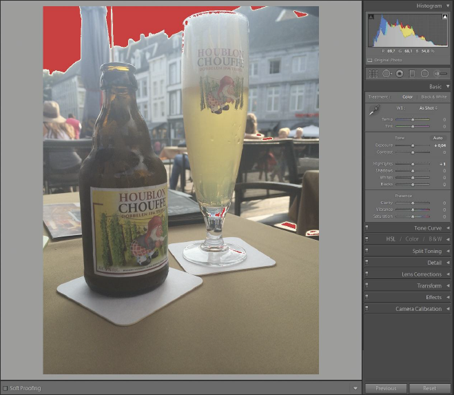Click the Exposure slider handle
Screen dimensions: 454x395
point(413,145)
